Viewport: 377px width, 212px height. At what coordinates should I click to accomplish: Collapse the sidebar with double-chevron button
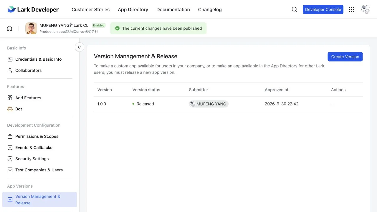80,47
